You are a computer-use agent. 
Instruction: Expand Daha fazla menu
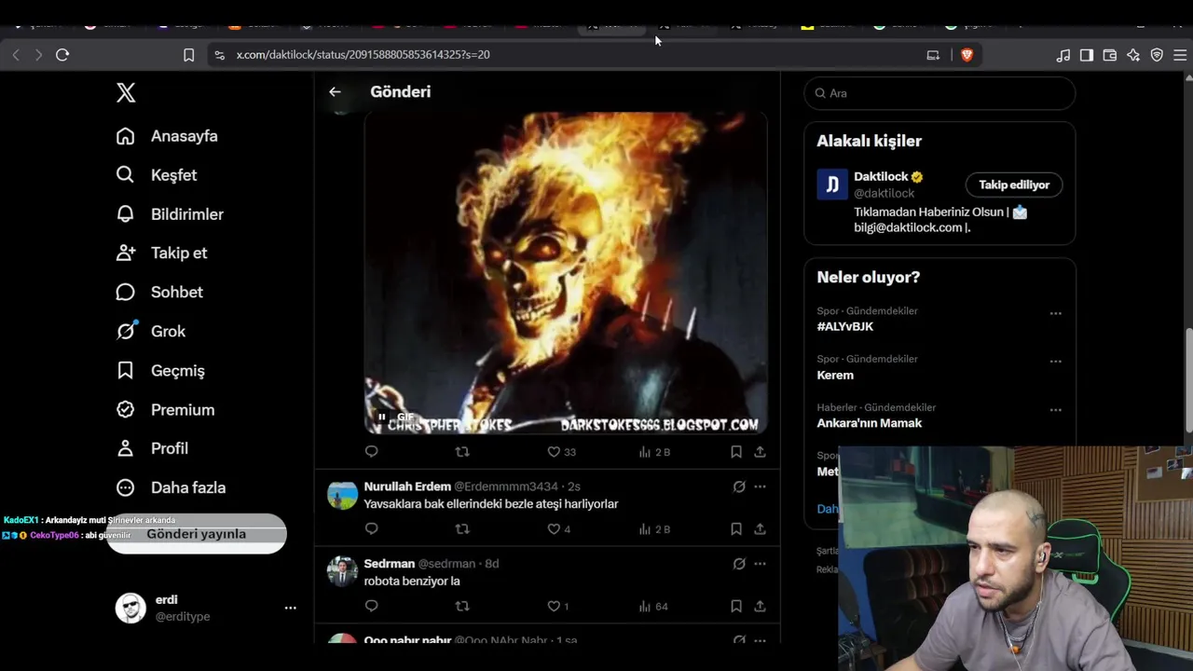coord(171,487)
